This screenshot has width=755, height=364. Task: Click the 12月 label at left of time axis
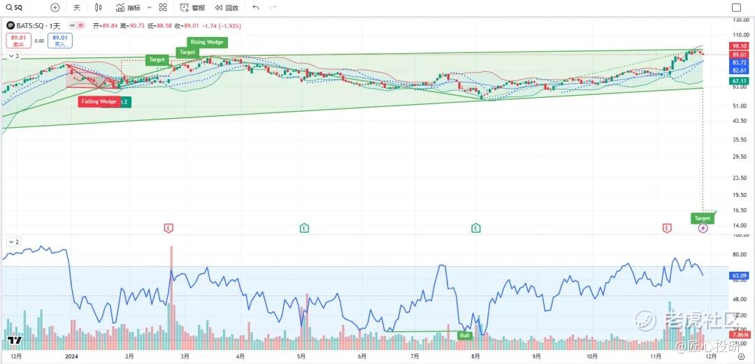pyautogui.click(x=15, y=357)
